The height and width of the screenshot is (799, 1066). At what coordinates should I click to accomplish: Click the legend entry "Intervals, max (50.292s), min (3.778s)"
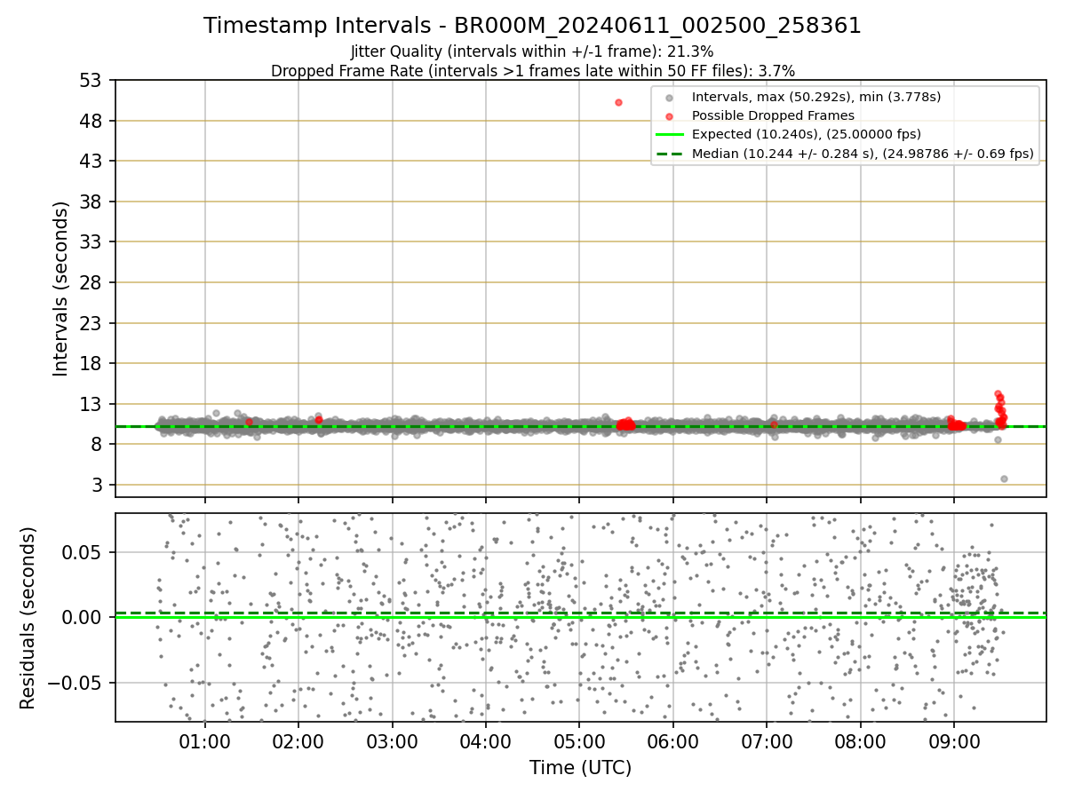coord(816,97)
